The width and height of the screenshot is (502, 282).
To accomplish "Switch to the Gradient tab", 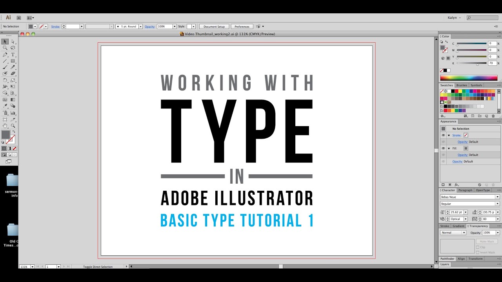I will [x=458, y=226].
